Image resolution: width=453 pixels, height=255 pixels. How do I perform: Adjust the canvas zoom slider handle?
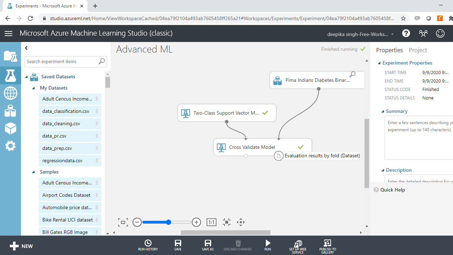pos(169,222)
